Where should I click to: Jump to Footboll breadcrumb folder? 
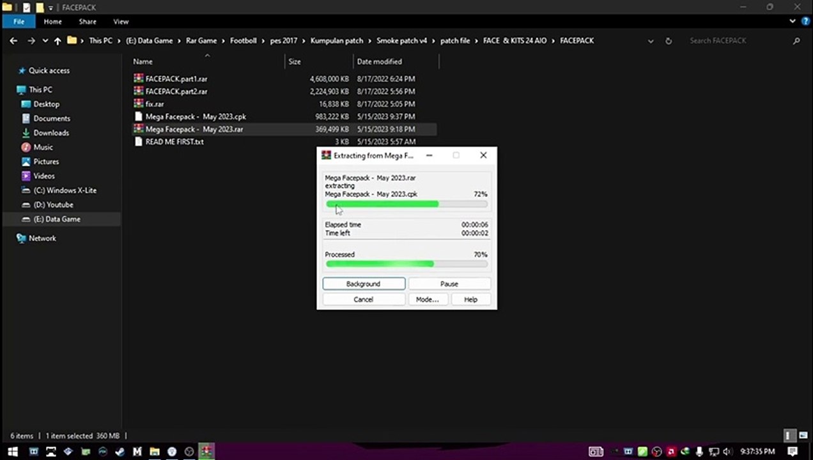(x=244, y=40)
